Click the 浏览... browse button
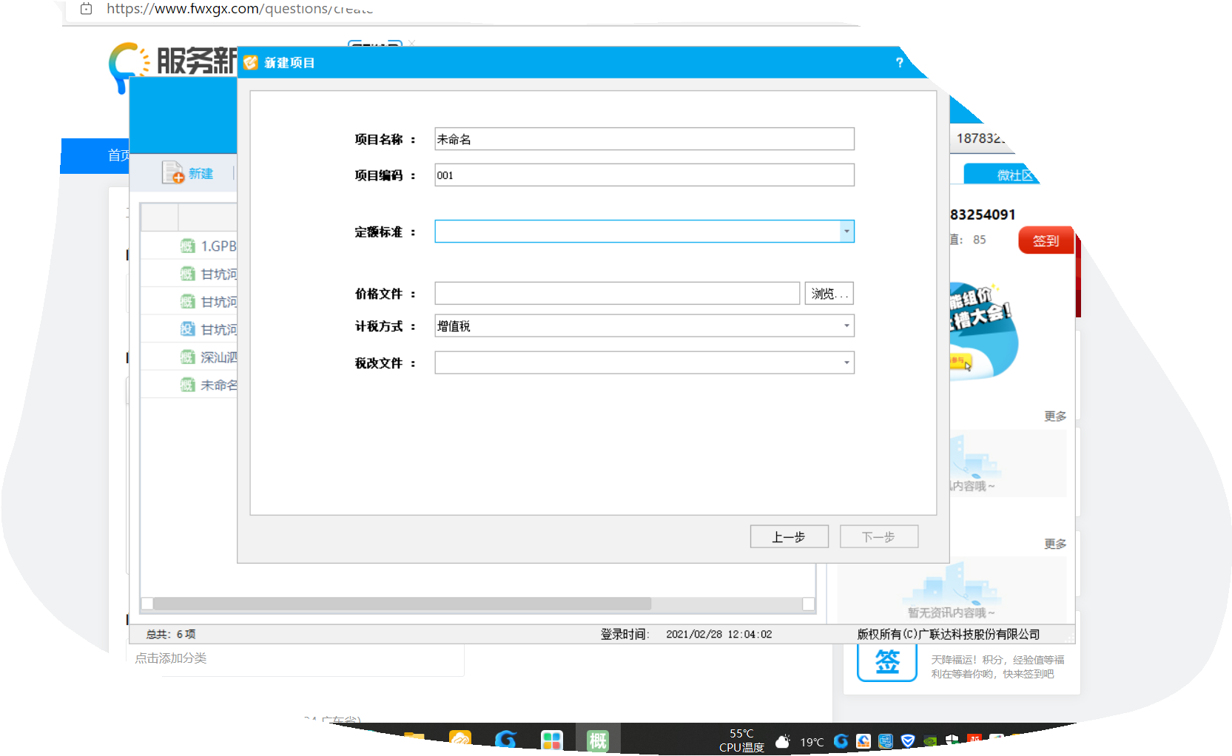The image size is (1232, 756). pyautogui.click(x=829, y=294)
